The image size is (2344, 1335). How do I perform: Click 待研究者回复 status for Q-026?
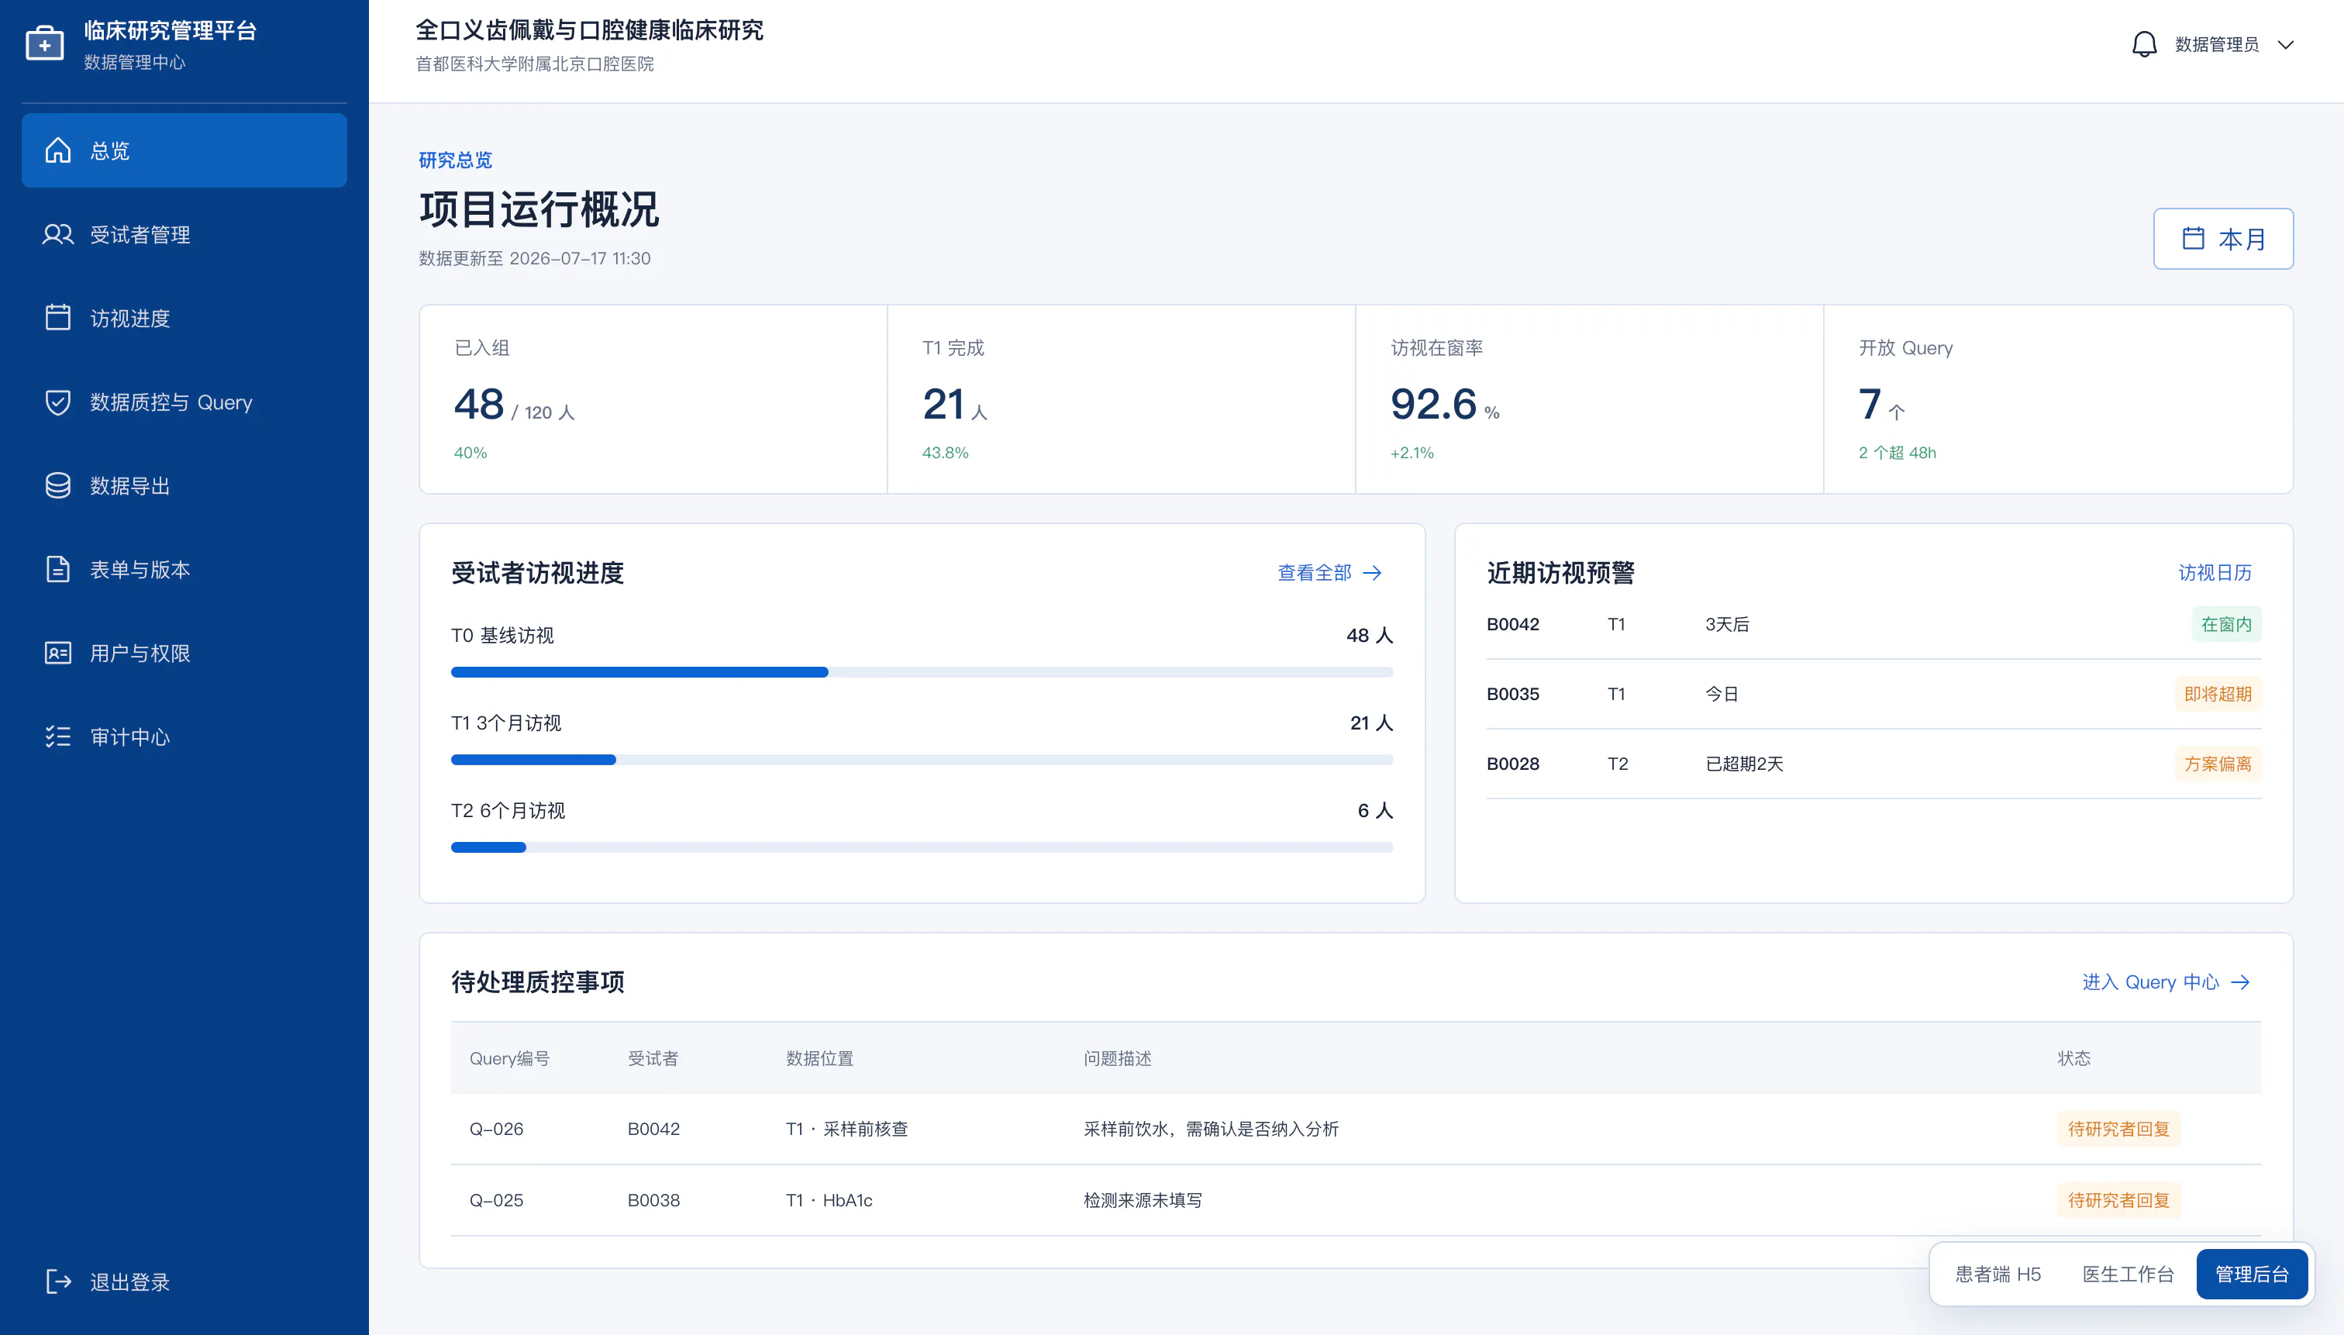coord(2118,1129)
